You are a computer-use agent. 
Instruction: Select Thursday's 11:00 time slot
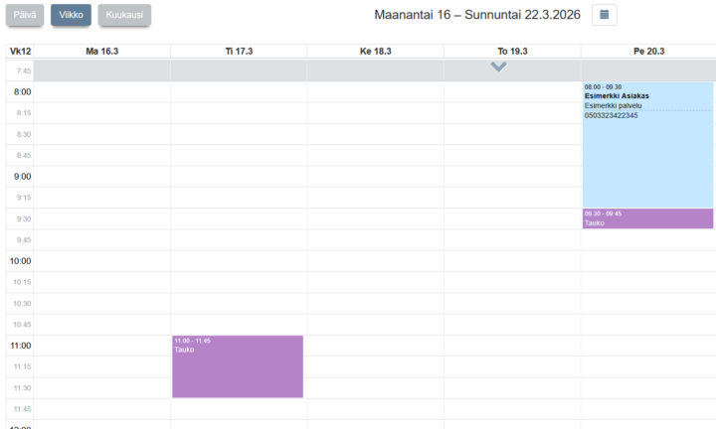coord(512,346)
